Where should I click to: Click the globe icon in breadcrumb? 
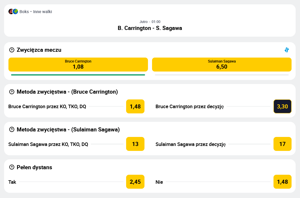coord(15,12)
